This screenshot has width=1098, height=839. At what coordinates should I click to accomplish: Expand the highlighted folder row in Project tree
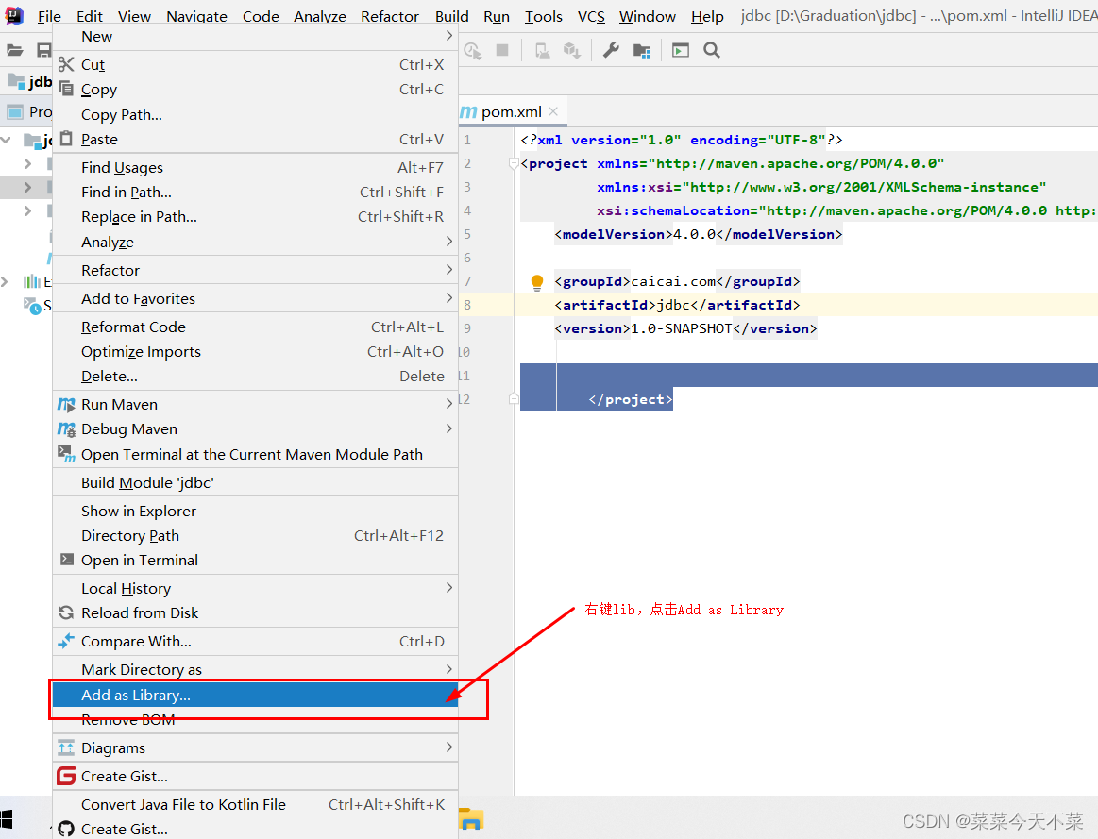(28, 187)
